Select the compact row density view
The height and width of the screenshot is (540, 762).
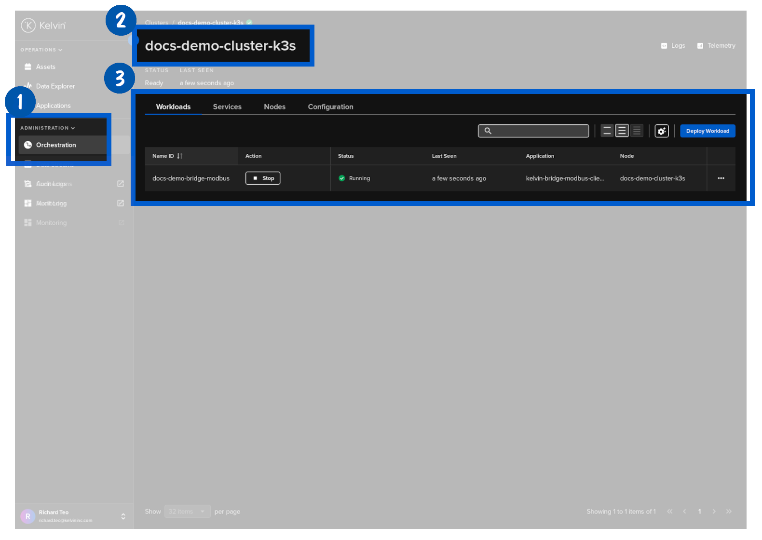coord(637,131)
